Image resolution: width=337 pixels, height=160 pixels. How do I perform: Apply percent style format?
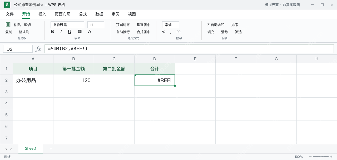click(x=164, y=32)
